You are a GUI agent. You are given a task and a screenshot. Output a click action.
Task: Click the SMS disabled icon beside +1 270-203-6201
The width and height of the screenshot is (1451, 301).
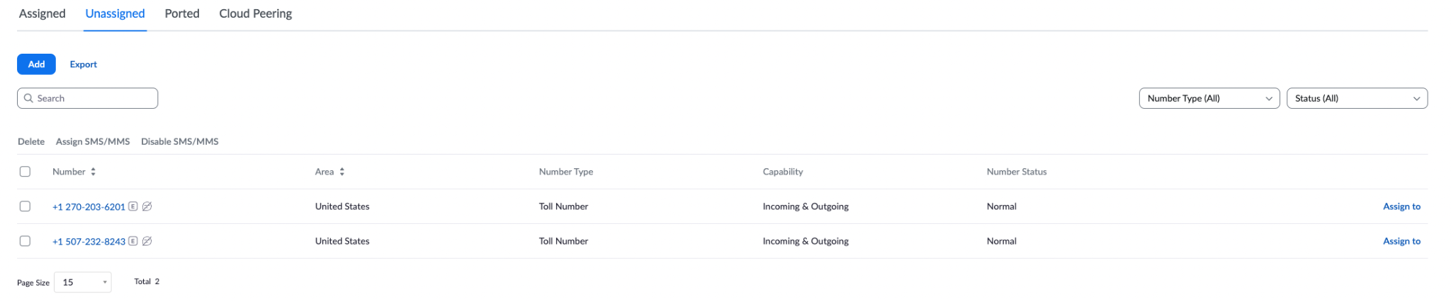click(147, 206)
